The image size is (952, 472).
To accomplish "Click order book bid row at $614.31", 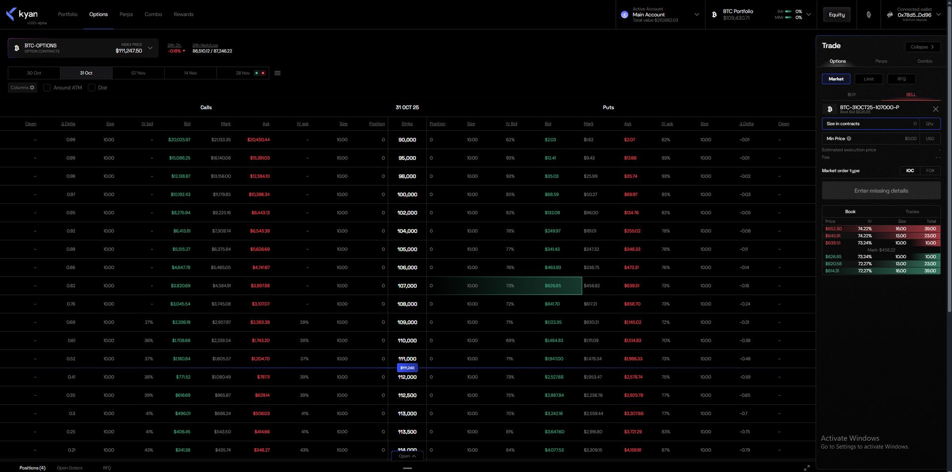I will point(881,271).
